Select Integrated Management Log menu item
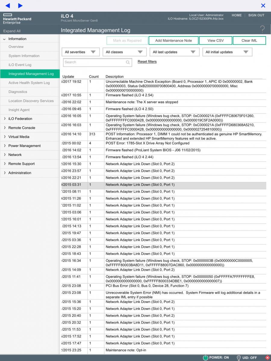The width and height of the screenshot is (271, 361). [30, 74]
